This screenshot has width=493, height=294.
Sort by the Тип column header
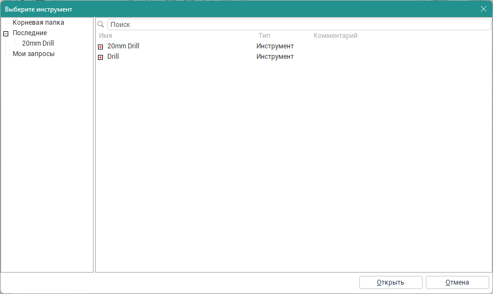[264, 36]
